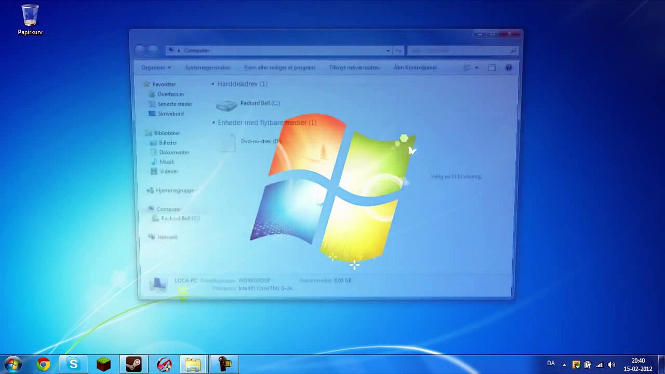Open Steam from the taskbar

134,364
